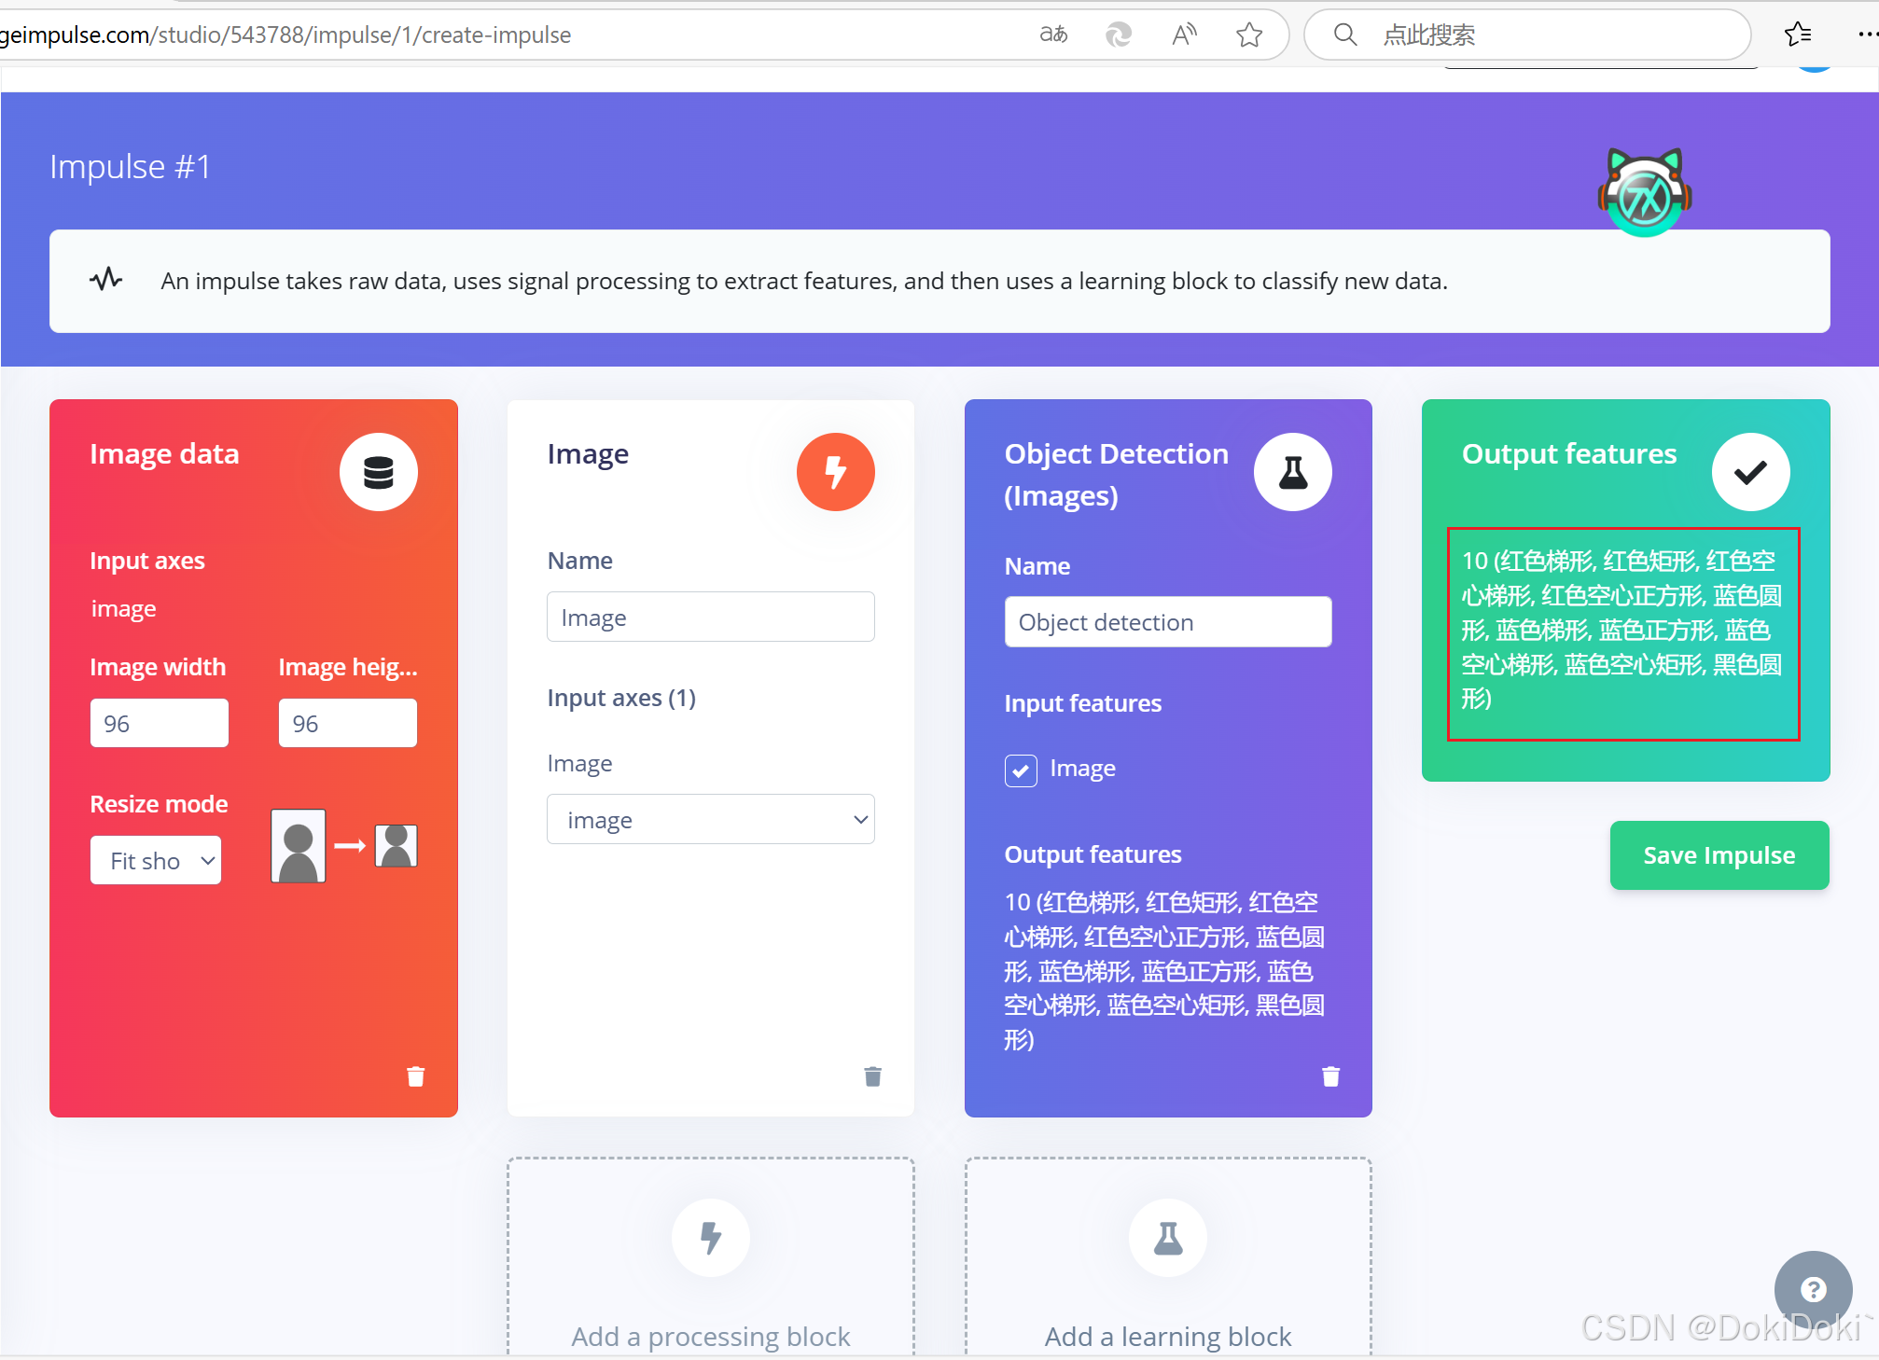This screenshot has height=1360, width=1879.
Task: Click the Object detection name field
Action: (1168, 622)
